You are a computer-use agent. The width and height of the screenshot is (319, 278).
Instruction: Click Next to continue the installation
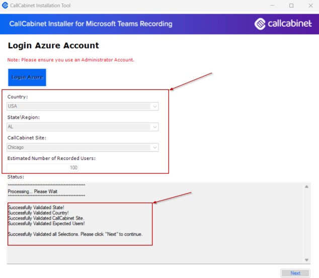(x=295, y=273)
